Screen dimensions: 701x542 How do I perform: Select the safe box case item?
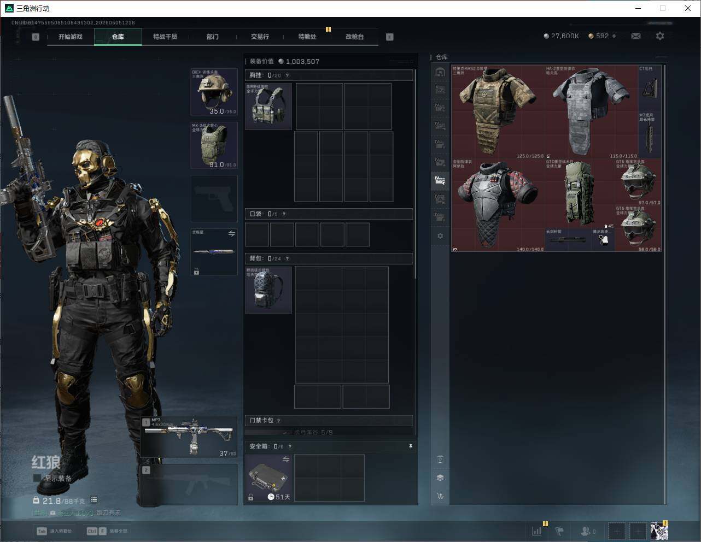[268, 478]
